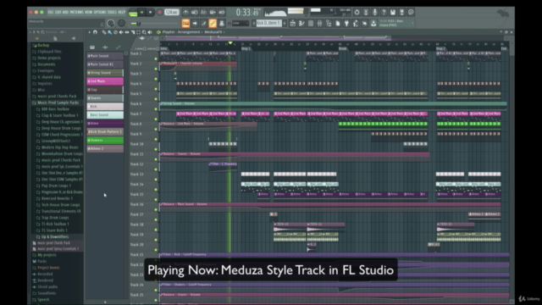Image resolution: width=542 pixels, height=305 pixels.
Task: Open the chat support bubble icon
Action: [411, 12]
